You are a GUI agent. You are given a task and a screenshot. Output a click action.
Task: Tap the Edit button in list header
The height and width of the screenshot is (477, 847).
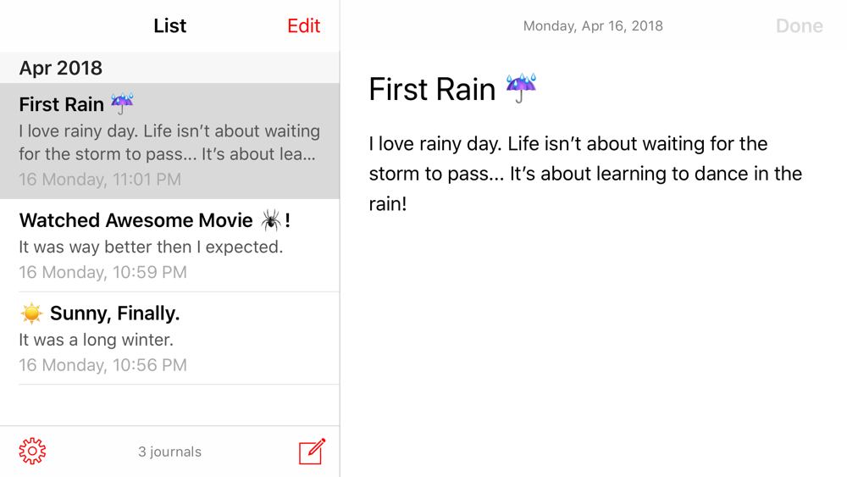pyautogui.click(x=303, y=26)
